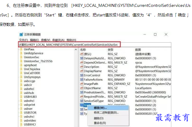Click the 类型 column header
Viewport: 192px width, 127px height.
[x=111, y=49]
